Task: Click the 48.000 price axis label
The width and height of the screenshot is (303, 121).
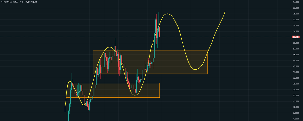Action: [296, 54]
